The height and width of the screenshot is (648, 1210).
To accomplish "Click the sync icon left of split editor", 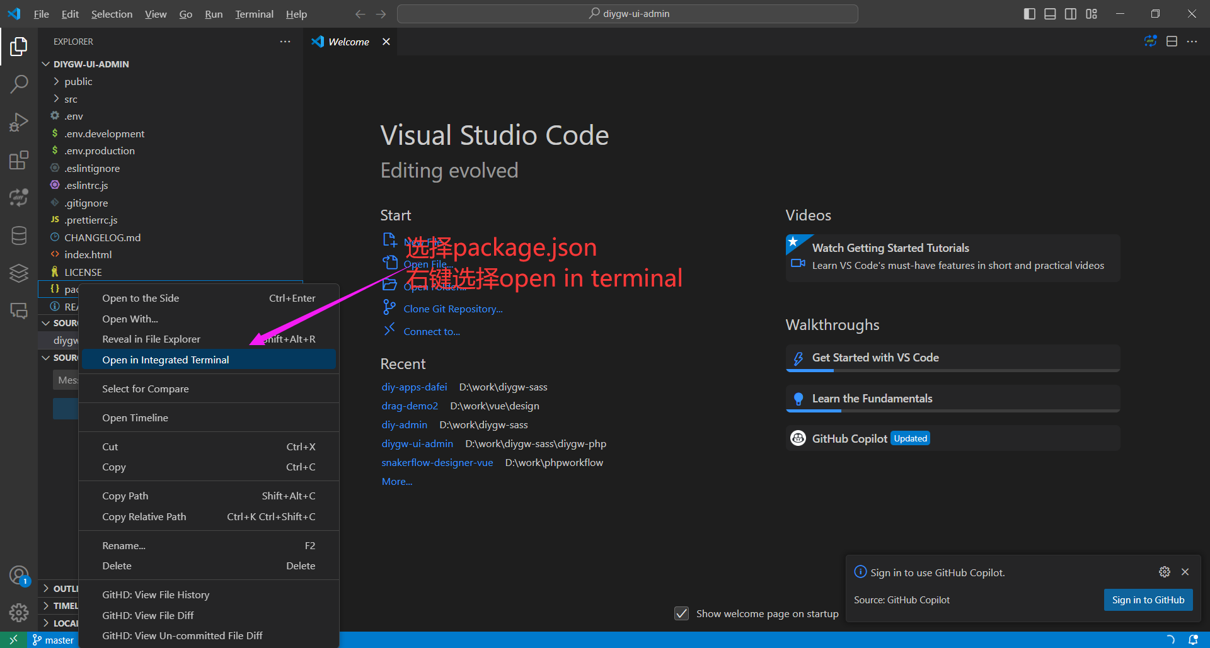I will [1151, 42].
